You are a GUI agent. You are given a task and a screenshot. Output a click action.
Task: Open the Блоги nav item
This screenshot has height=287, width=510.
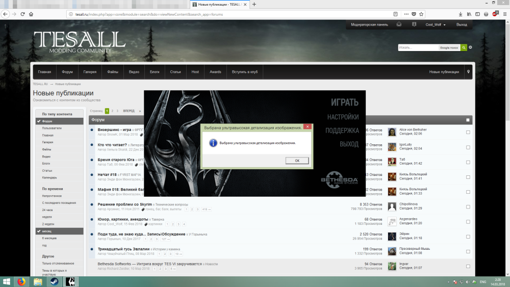155,72
